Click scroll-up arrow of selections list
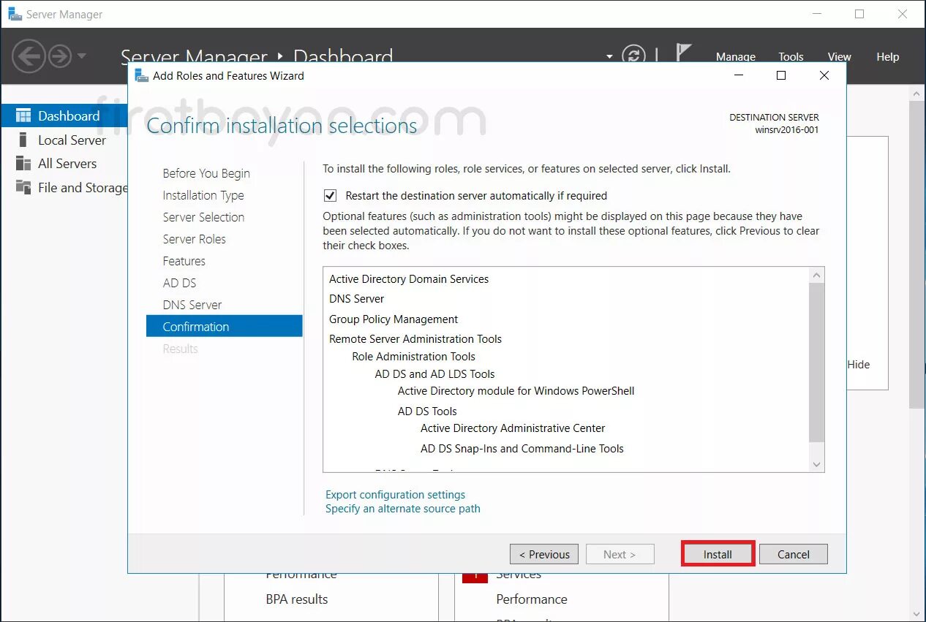Image resolution: width=926 pixels, height=622 pixels. (x=817, y=275)
